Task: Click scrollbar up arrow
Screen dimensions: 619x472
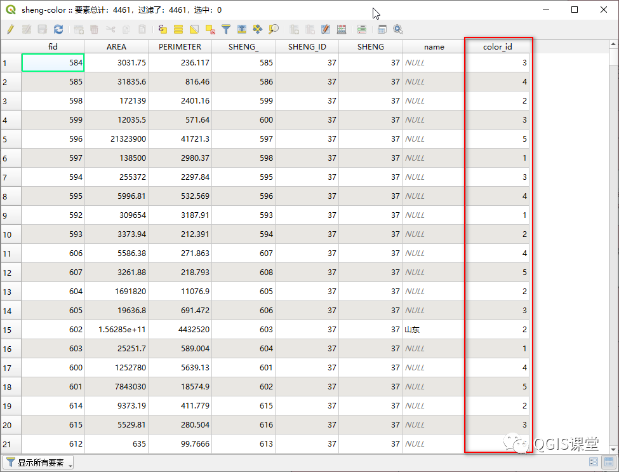Action: 613,44
